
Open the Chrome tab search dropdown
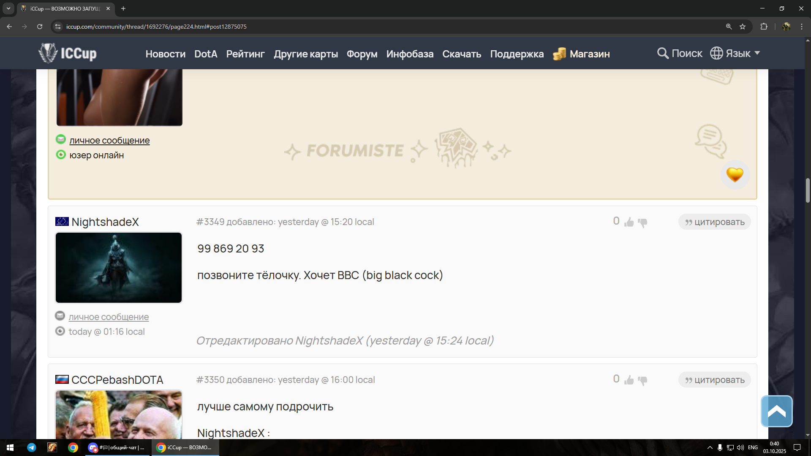[x=8, y=8]
